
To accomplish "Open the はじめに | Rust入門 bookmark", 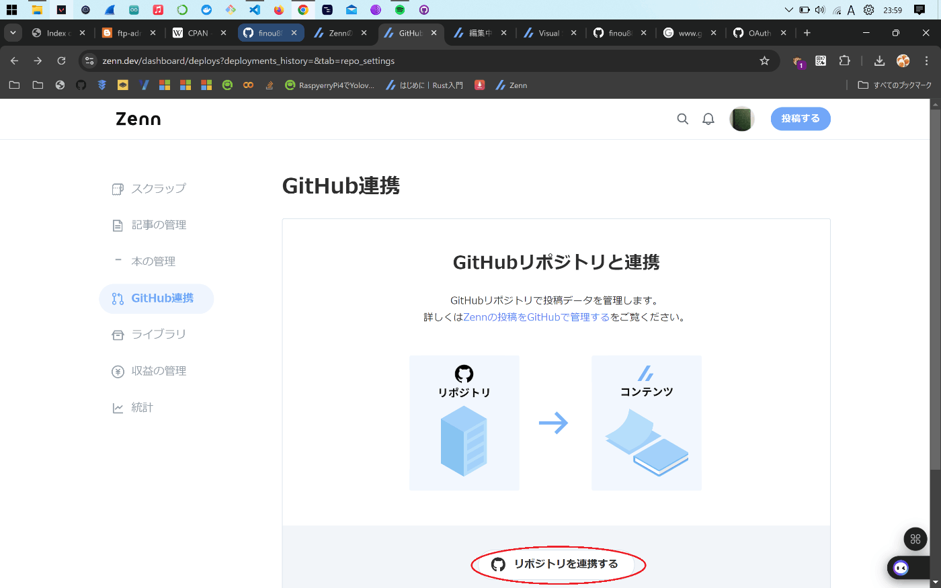I will (425, 85).
